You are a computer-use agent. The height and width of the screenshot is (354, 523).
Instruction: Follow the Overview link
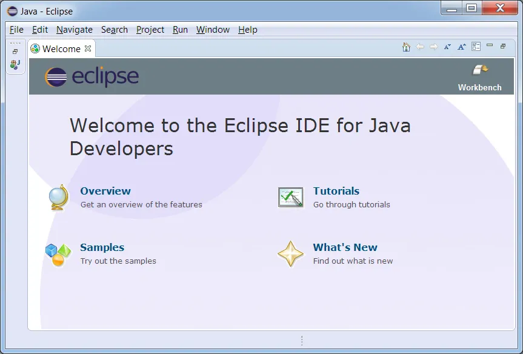[x=105, y=191]
